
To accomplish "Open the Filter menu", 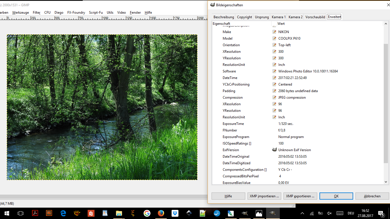I will (x=37, y=13).
